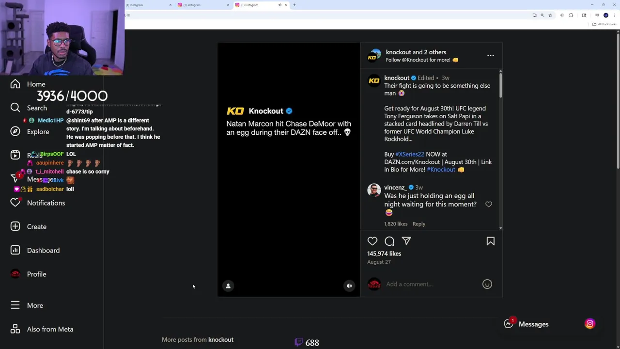Click t_i_mitchell username in chat
Viewport: 620px width, 349px height.
click(x=49, y=172)
